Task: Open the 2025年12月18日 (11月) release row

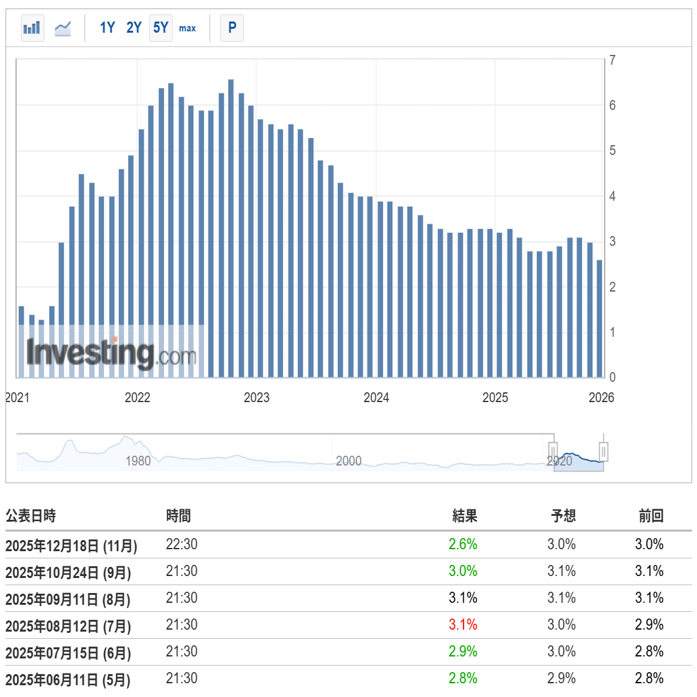Action: coord(72,545)
